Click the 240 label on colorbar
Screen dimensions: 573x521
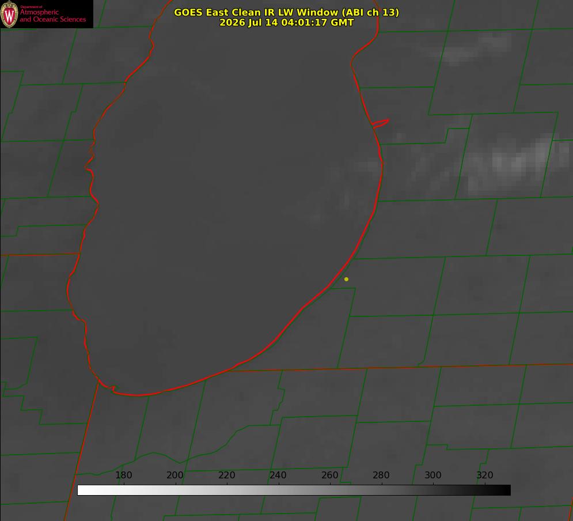[278, 475]
